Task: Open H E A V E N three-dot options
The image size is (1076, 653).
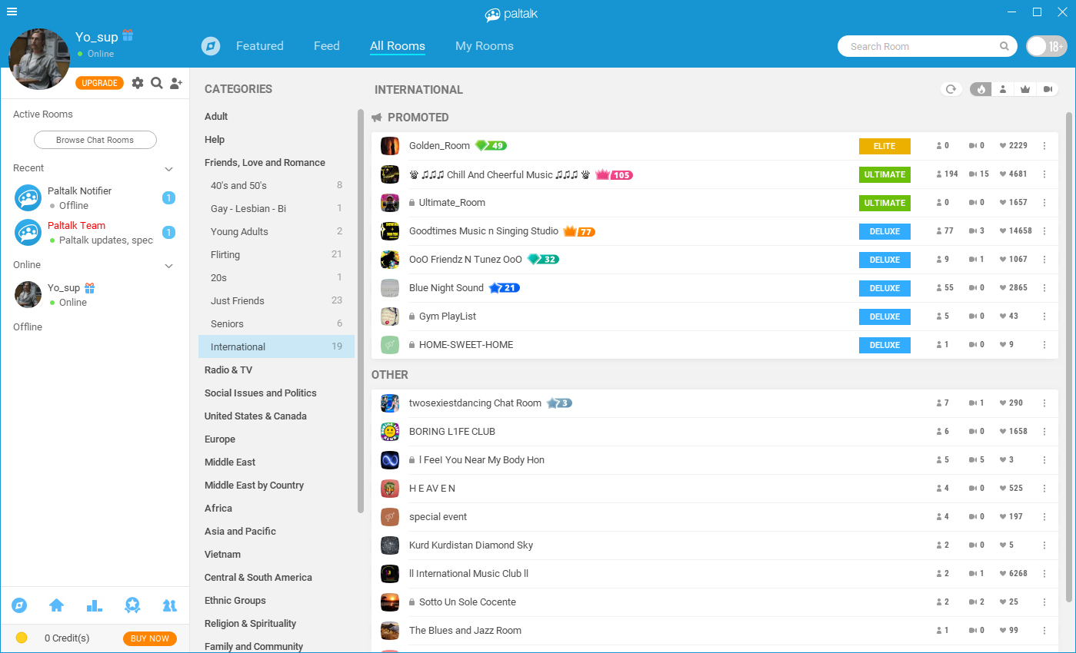Action: [x=1044, y=489]
